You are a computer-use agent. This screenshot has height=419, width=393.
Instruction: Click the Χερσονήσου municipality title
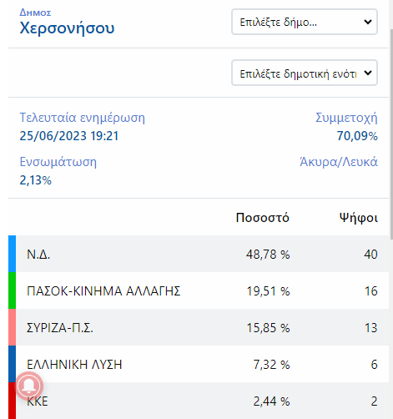67,28
